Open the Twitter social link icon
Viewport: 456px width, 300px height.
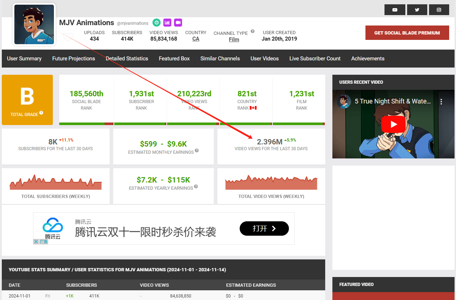(x=417, y=10)
